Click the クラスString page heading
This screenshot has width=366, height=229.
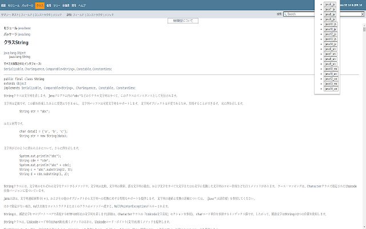(16, 42)
